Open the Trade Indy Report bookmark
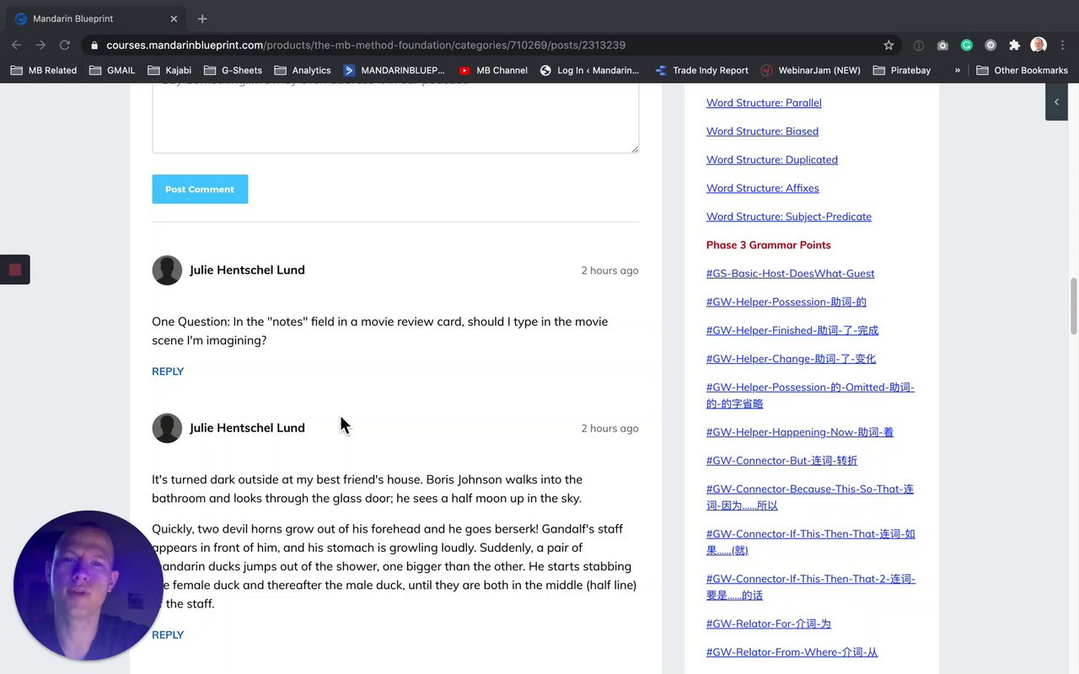Screen dimensions: 1079x674 click(x=703, y=70)
